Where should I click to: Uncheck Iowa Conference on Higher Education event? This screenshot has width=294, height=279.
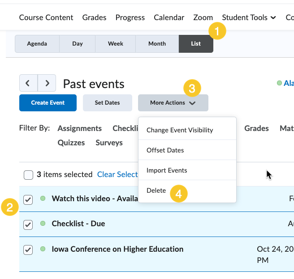pos(28,250)
